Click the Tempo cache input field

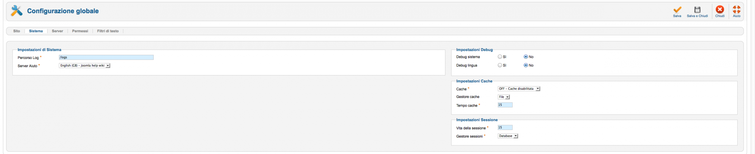[x=505, y=105]
